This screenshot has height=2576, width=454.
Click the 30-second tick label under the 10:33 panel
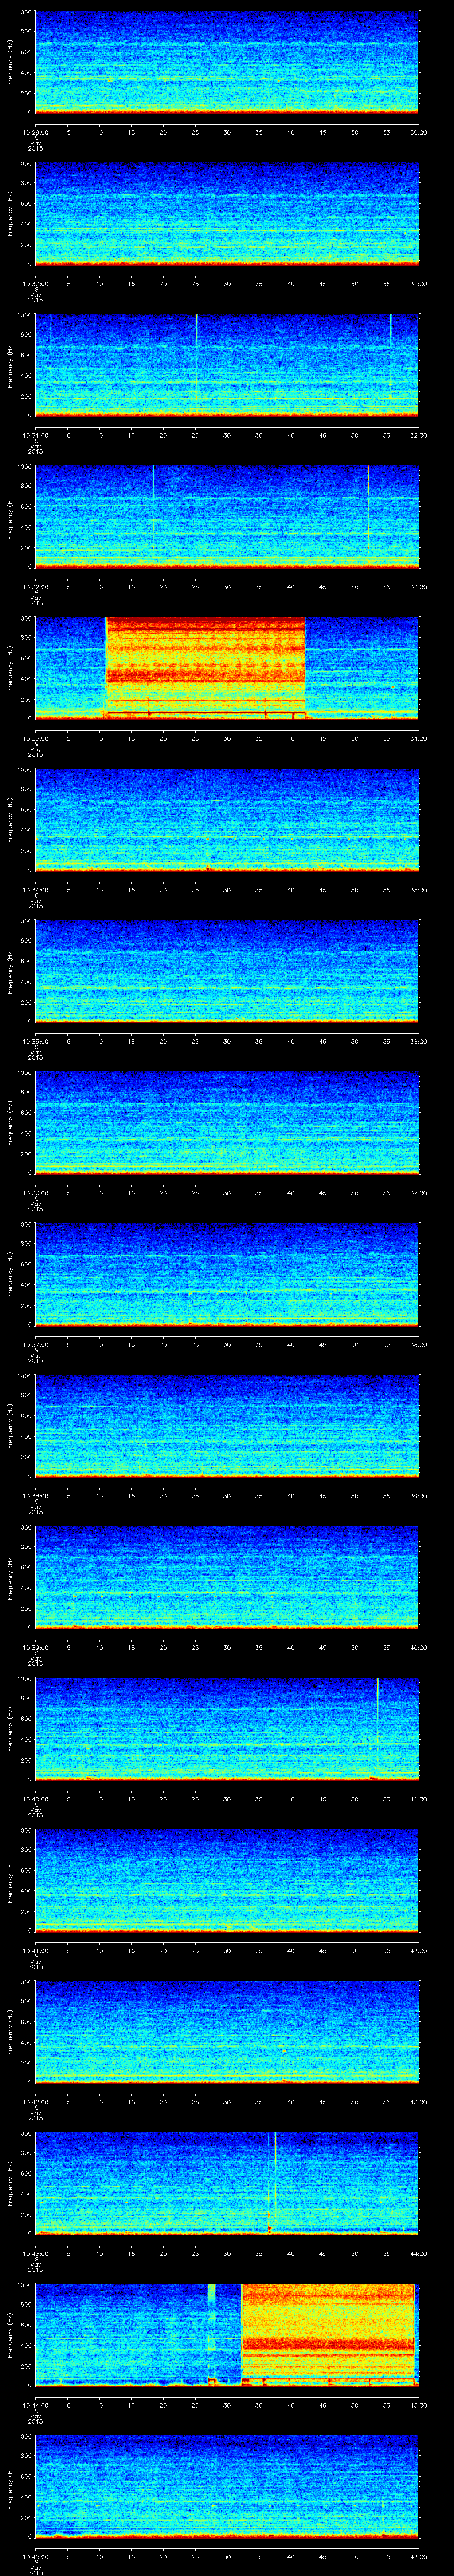pyautogui.click(x=227, y=738)
